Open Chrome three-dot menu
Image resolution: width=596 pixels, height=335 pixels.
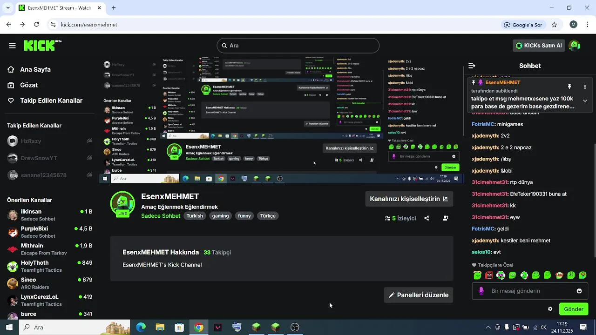coord(588,25)
